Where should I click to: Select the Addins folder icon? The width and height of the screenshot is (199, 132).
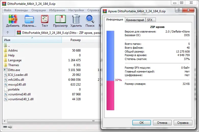tap(5, 50)
